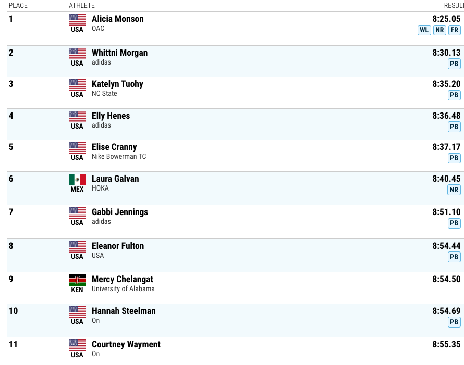
Task: Click the ATHLETE column header
Action: 82,5
